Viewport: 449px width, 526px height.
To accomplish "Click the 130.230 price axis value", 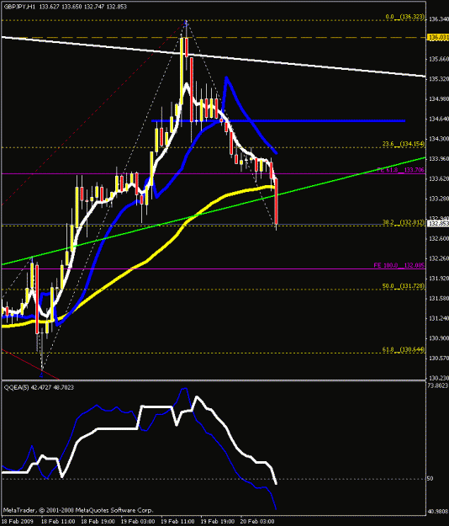I will [x=438, y=378].
